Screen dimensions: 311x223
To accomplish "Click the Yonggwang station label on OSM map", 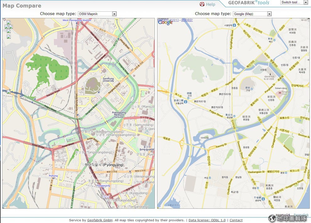I will (103, 186).
